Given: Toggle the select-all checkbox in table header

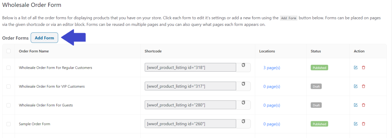Looking at the screenshot, I should 8,51.
